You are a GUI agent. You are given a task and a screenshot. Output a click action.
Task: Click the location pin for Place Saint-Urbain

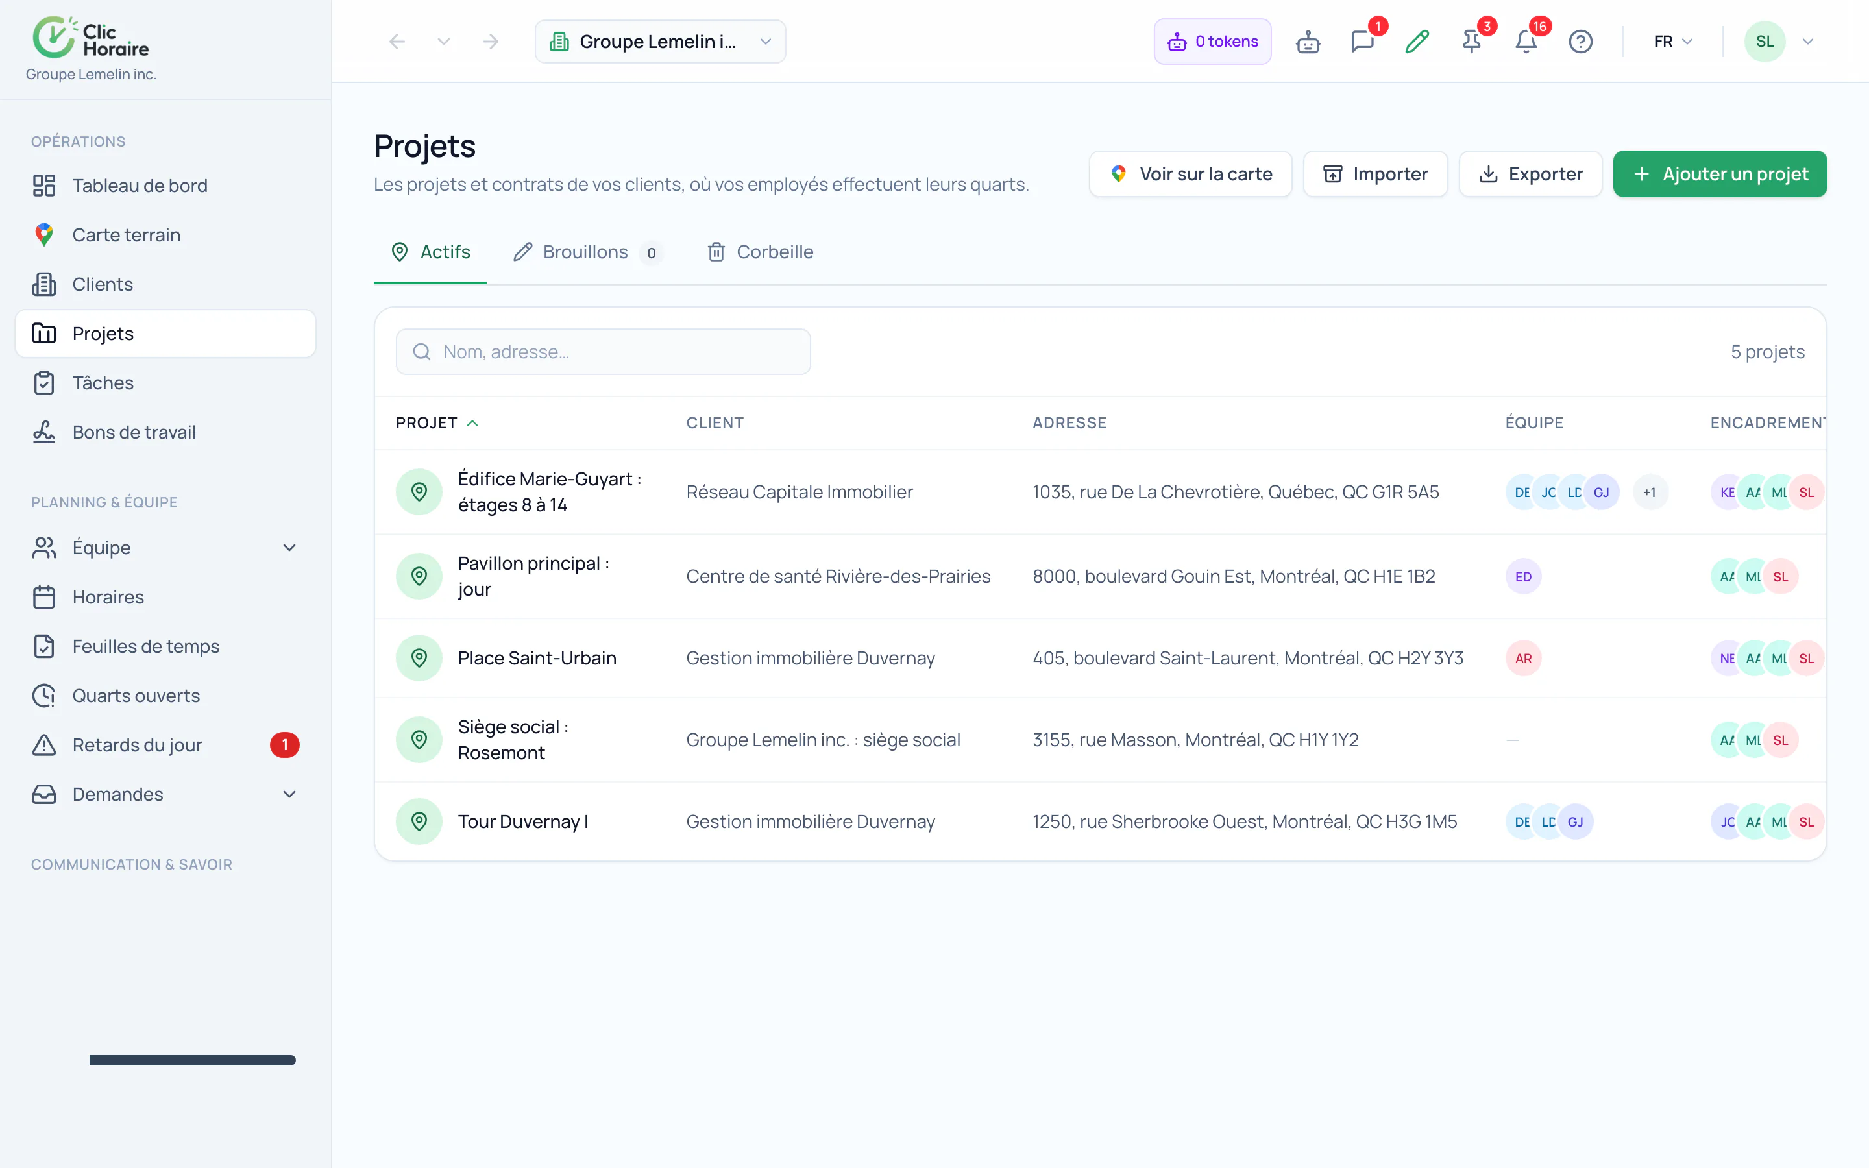[x=419, y=658]
